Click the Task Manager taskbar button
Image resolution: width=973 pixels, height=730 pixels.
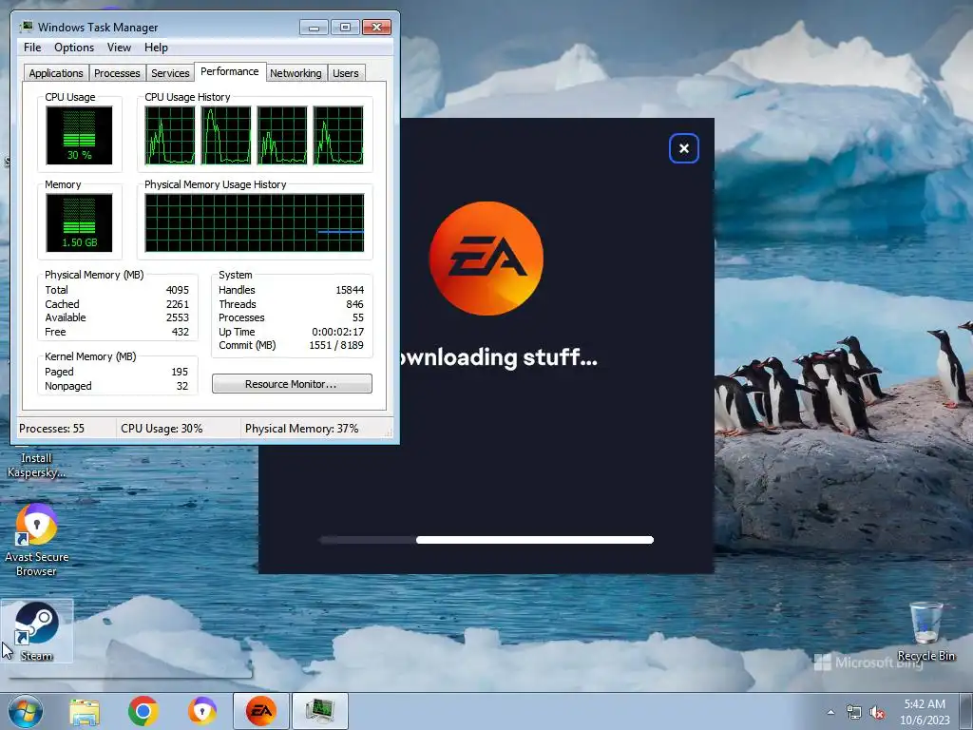pyautogui.click(x=320, y=711)
